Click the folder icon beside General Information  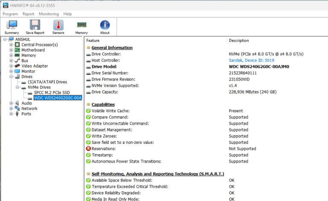pos(88,48)
